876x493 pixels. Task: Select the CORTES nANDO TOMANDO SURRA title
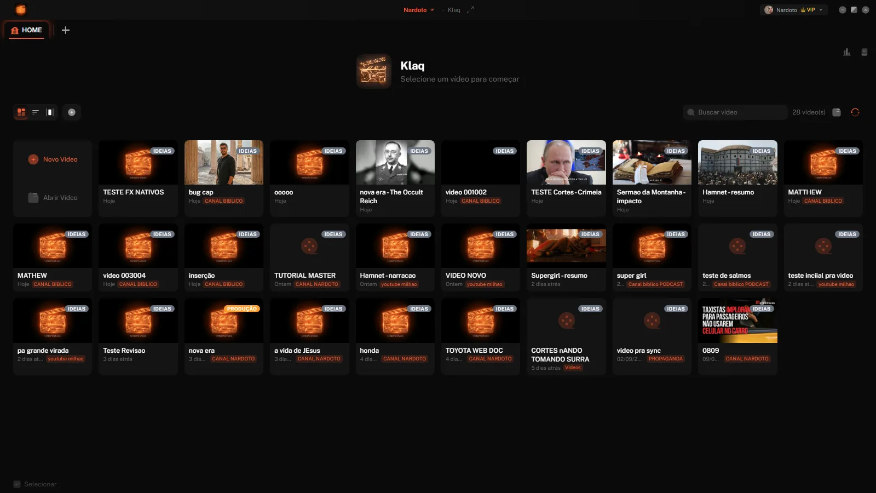(560, 355)
